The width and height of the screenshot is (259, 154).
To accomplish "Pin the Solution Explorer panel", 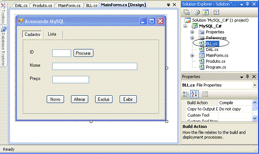I will (248, 4).
